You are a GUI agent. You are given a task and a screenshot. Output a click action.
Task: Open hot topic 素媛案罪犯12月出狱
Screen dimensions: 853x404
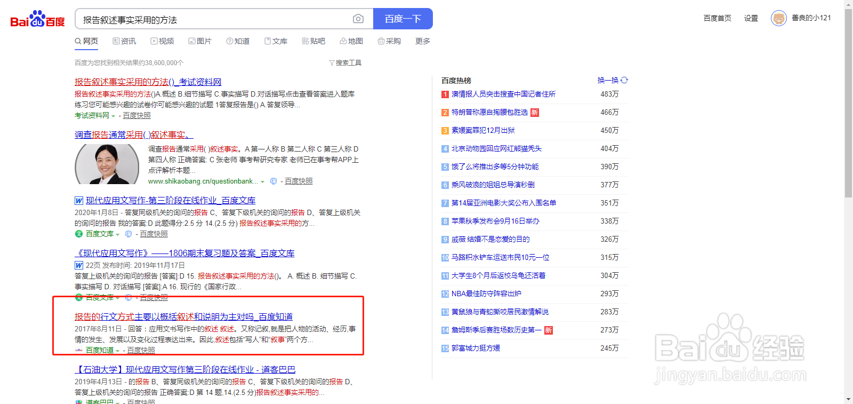[x=483, y=130]
